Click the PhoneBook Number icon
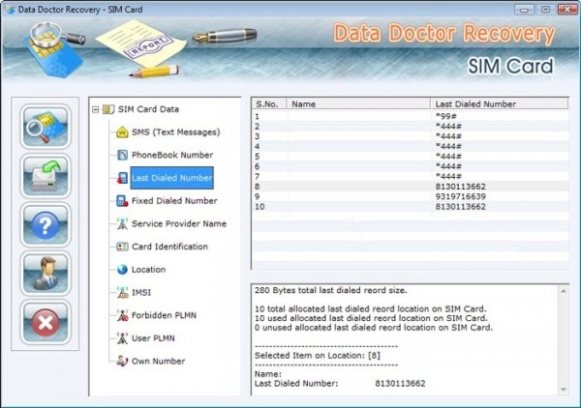Image resolution: width=581 pixels, height=408 pixels. [x=122, y=155]
